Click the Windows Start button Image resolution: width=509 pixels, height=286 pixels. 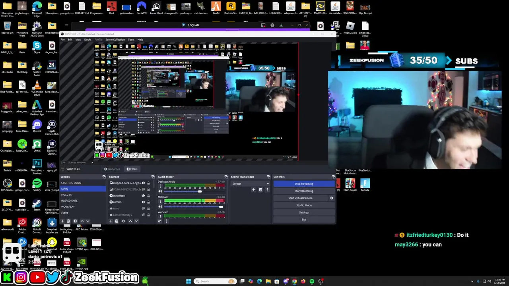coord(188,281)
